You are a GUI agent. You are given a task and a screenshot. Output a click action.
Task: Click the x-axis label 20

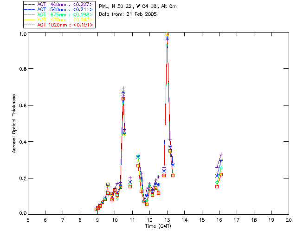coord(289,220)
